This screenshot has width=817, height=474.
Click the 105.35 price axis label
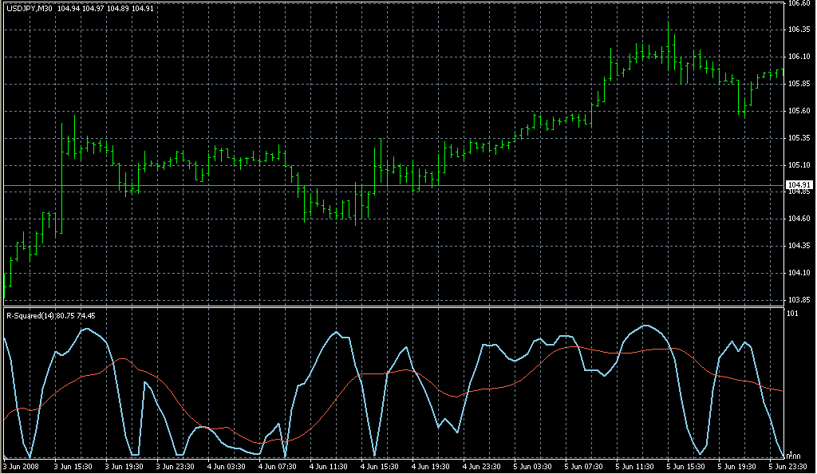tap(799, 138)
